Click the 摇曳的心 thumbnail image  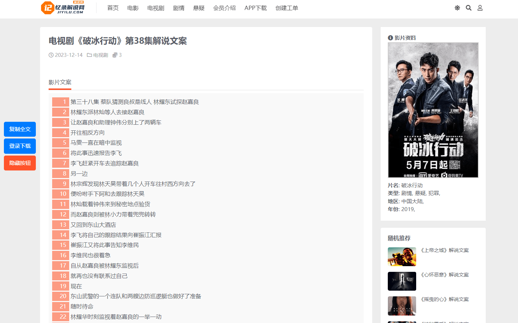[x=402, y=306]
